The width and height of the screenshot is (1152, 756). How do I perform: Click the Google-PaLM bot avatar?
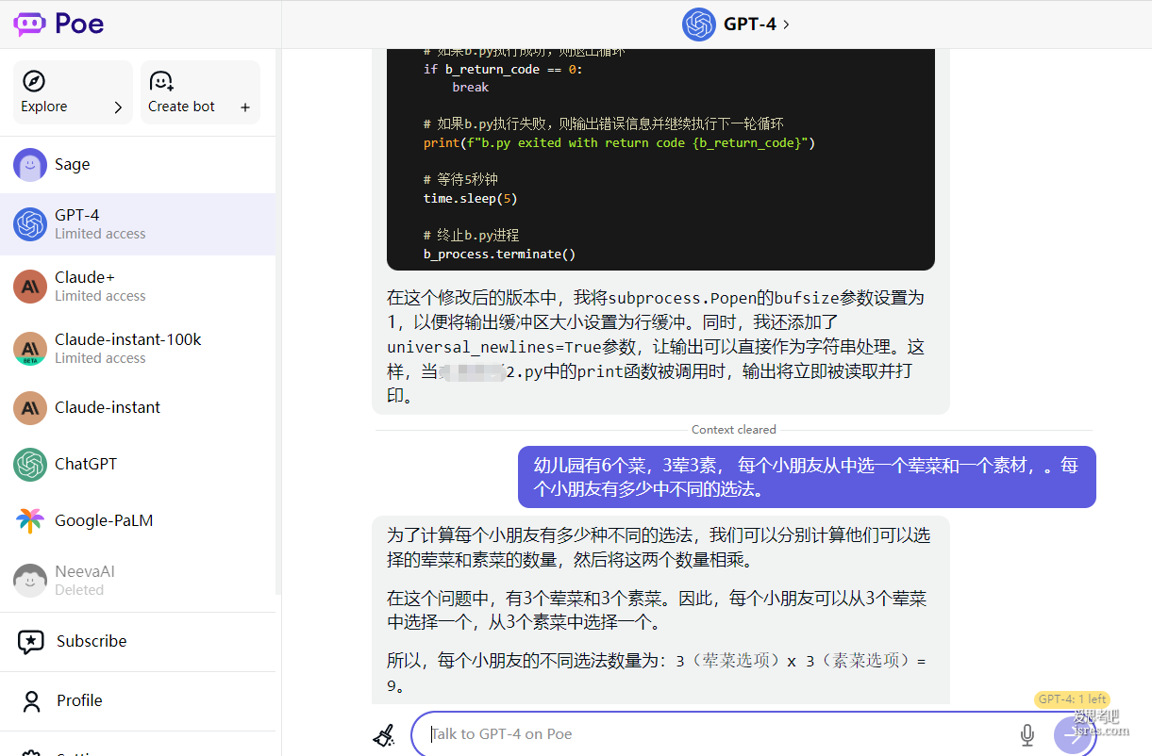[x=30, y=520]
